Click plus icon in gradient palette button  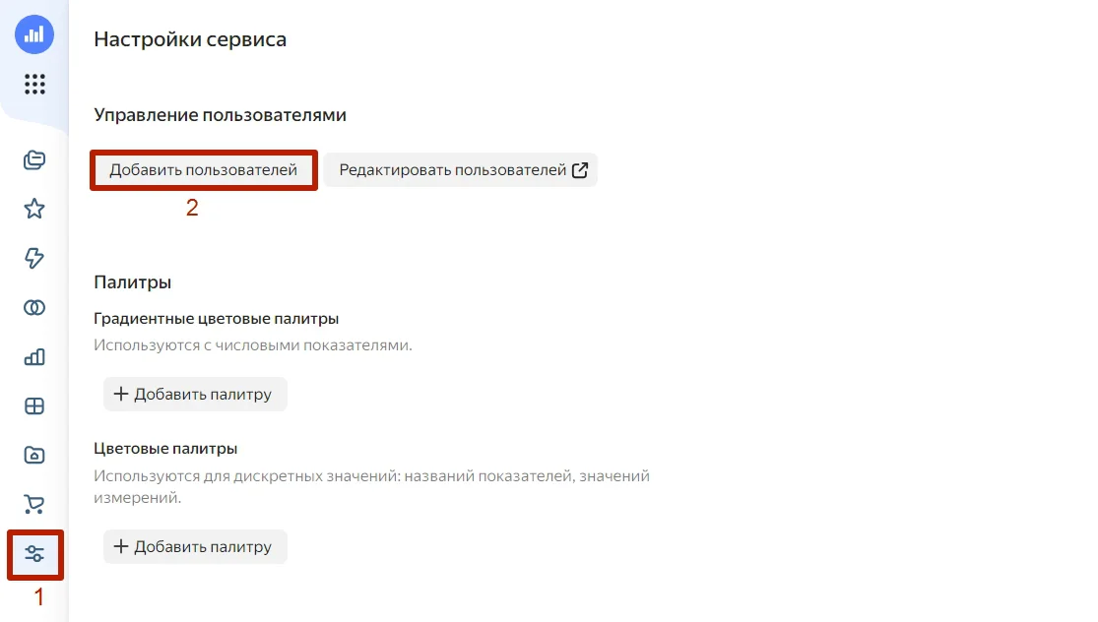[121, 394]
